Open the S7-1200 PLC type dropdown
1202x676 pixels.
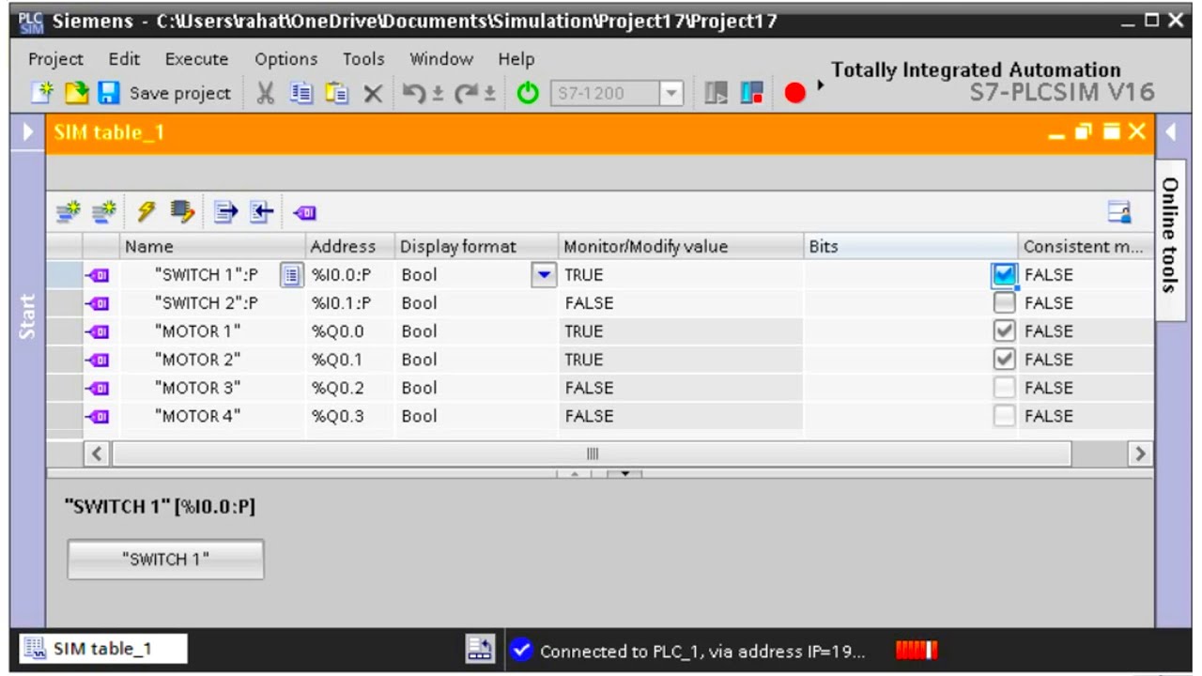(670, 93)
